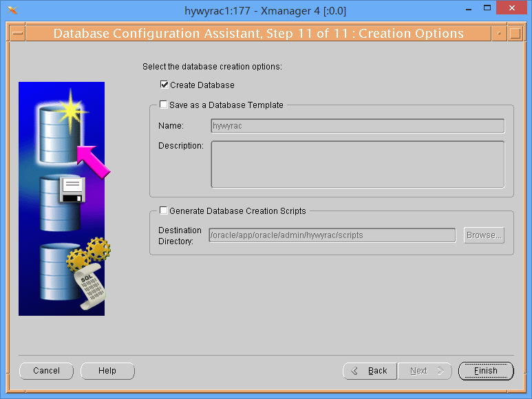This screenshot has width=532, height=399.
Task: Minimize the Xmanager window
Action: [x=469, y=10]
